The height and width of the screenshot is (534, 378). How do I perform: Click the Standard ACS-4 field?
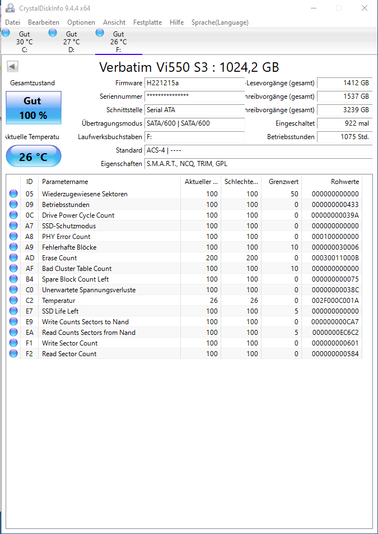point(258,150)
